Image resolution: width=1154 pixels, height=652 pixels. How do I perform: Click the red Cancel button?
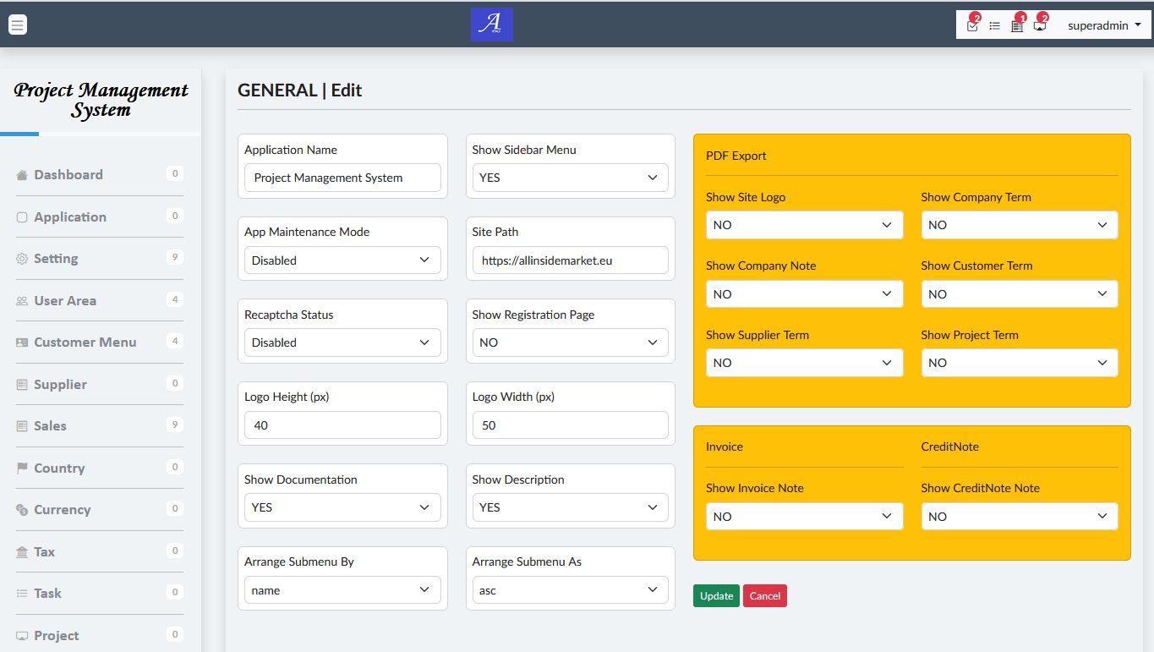pyautogui.click(x=765, y=596)
